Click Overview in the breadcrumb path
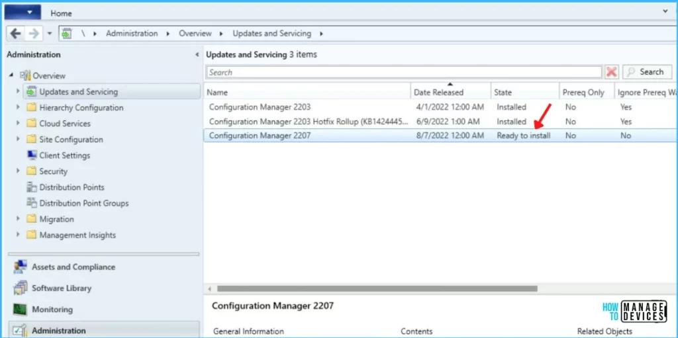This screenshot has height=338, width=678. click(x=195, y=33)
